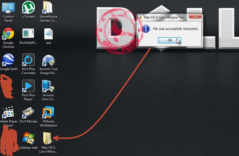This screenshot has width=239, height=156.
Task: Click the blue information icon in dialog
Action: pos(146,29)
